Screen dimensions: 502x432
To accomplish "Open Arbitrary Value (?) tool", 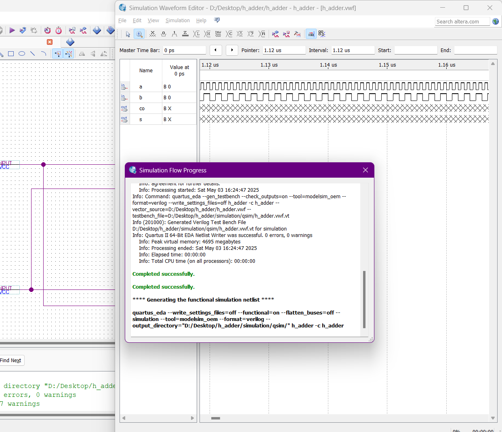I will pos(251,34).
